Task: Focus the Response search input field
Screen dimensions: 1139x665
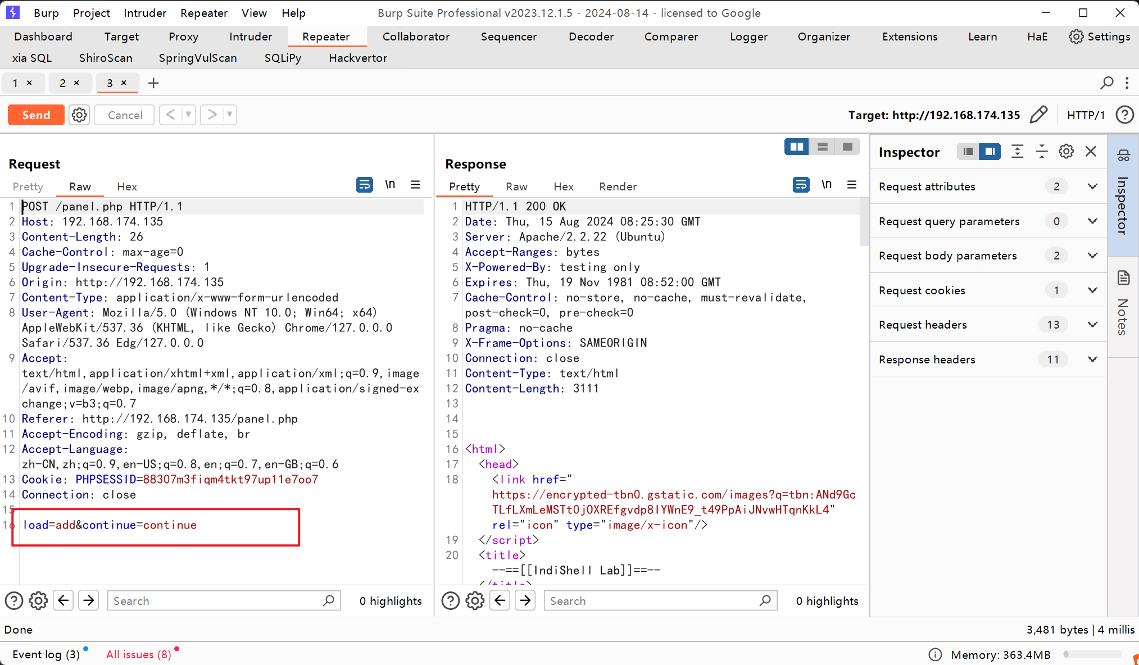Action: coord(660,600)
